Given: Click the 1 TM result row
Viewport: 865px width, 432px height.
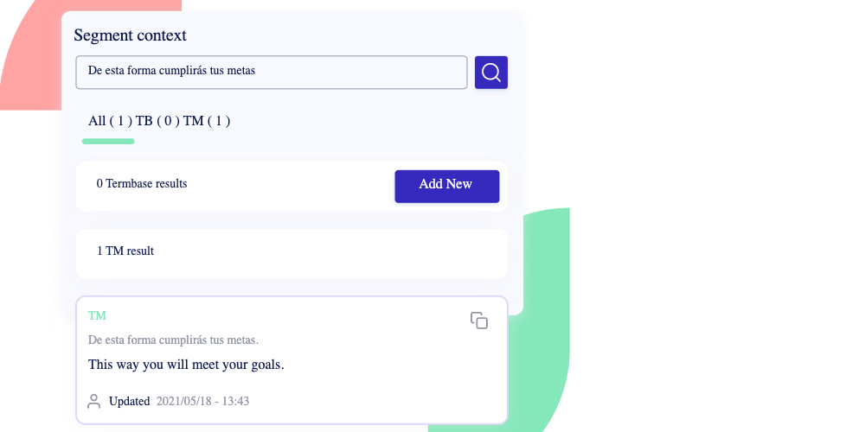Looking at the screenshot, I should tap(292, 253).
